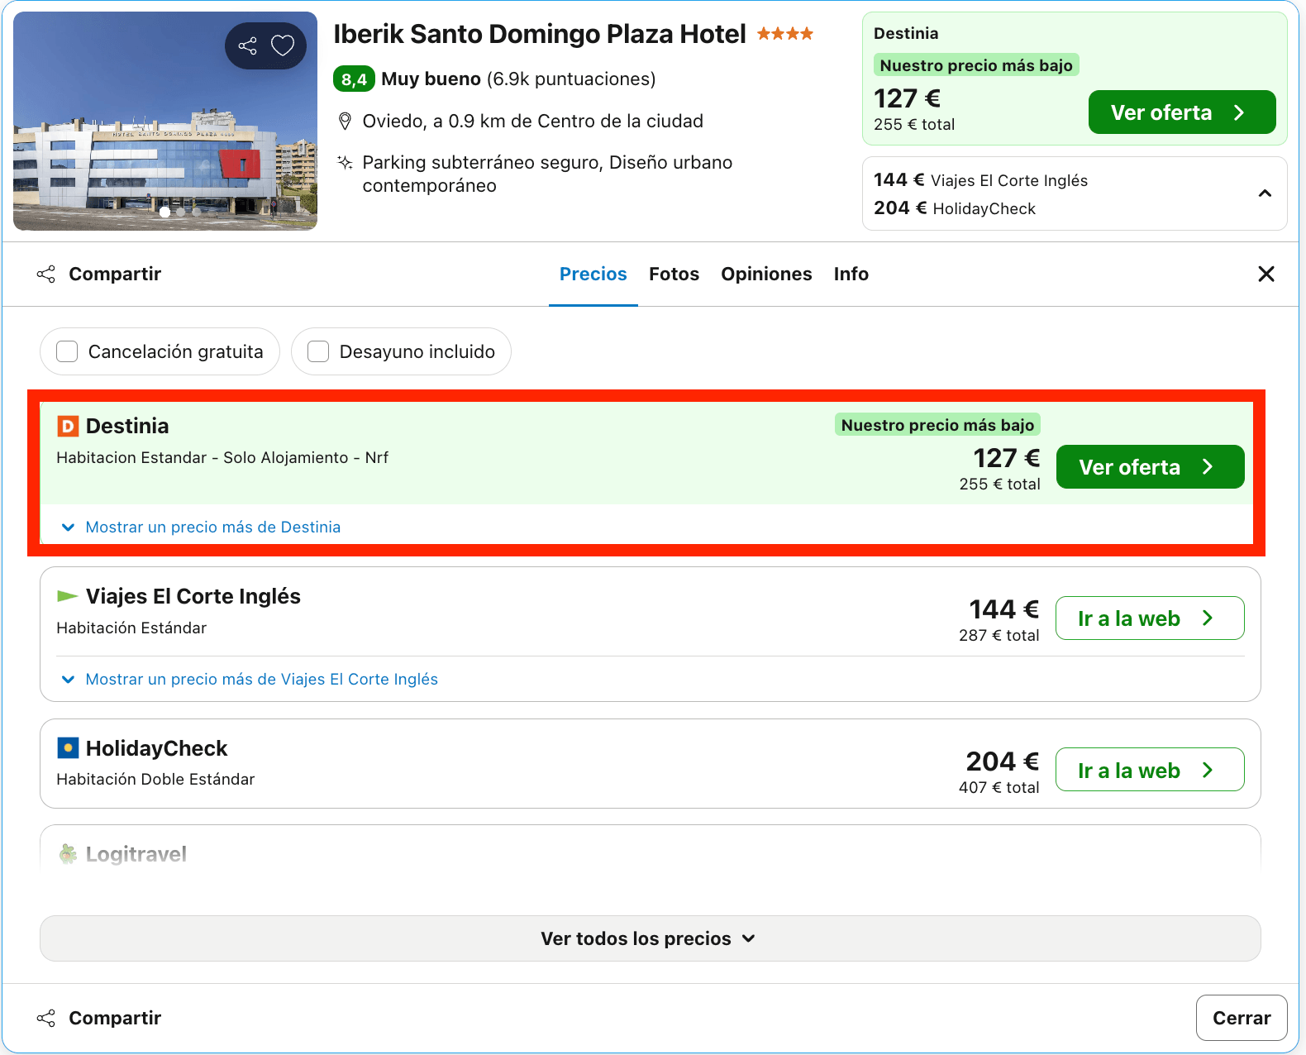This screenshot has width=1306, height=1055.
Task: Click the (6.9k puntuaciones) text
Action: coord(571,79)
